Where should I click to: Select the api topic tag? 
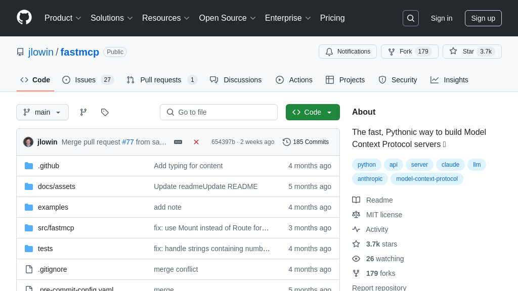[x=394, y=165]
